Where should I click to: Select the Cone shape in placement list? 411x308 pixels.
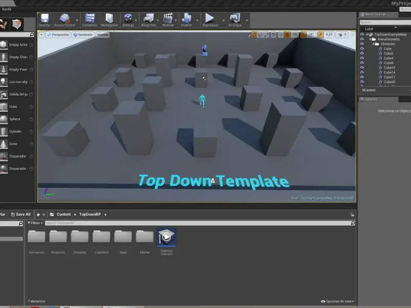tap(4, 144)
